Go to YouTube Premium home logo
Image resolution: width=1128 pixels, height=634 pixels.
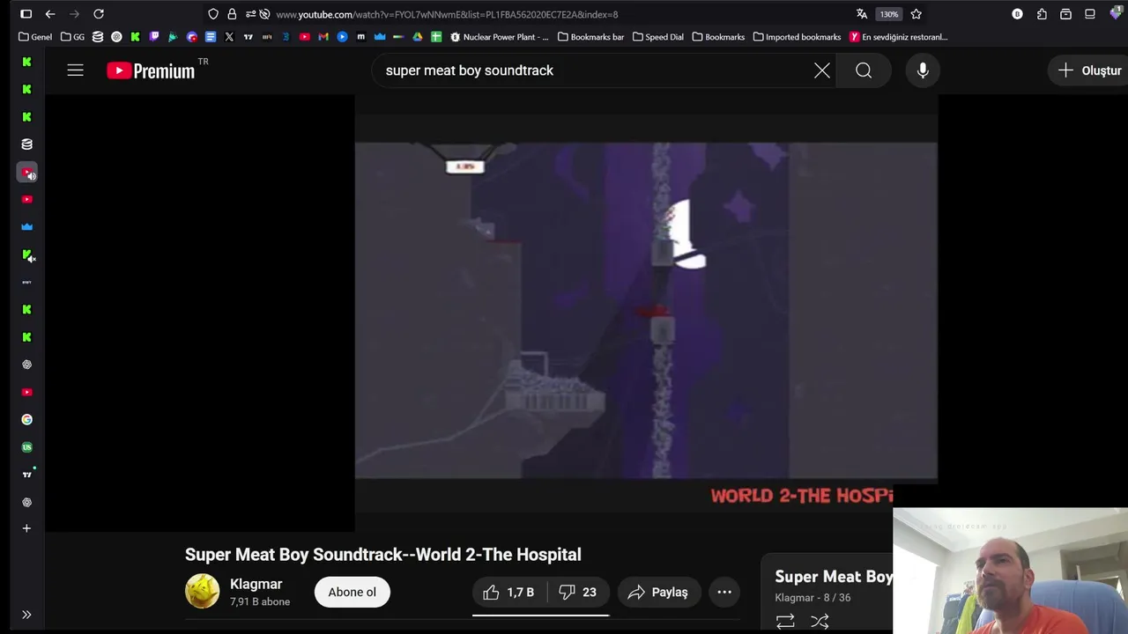(x=151, y=71)
